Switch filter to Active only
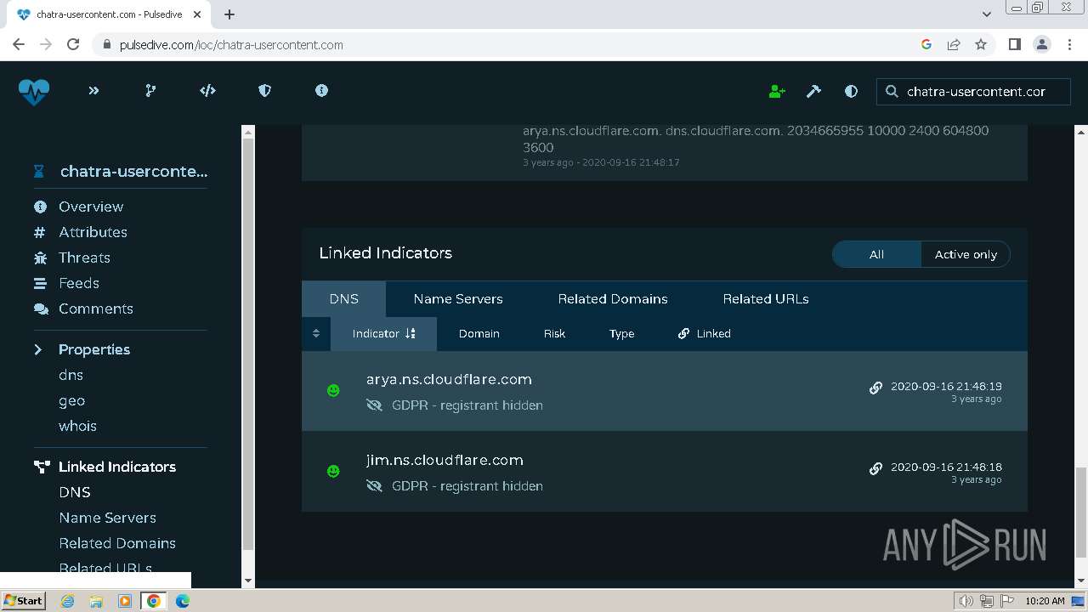This screenshot has height=612, width=1088. click(x=966, y=254)
